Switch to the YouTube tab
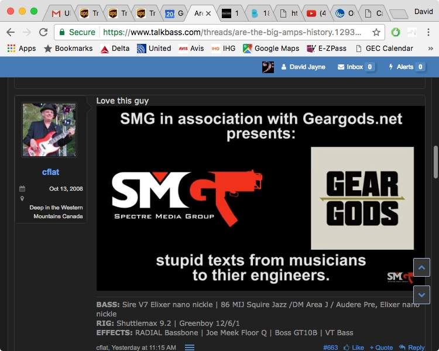This screenshot has height=351, width=439. tap(316, 13)
